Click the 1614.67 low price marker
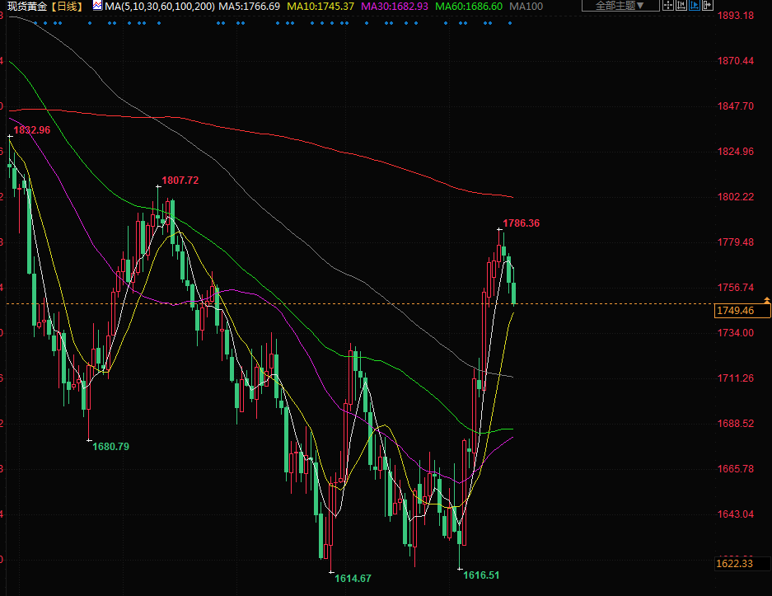The image size is (772, 596). point(353,579)
